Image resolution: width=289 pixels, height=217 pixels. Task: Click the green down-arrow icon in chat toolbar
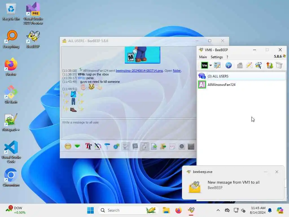(77, 147)
